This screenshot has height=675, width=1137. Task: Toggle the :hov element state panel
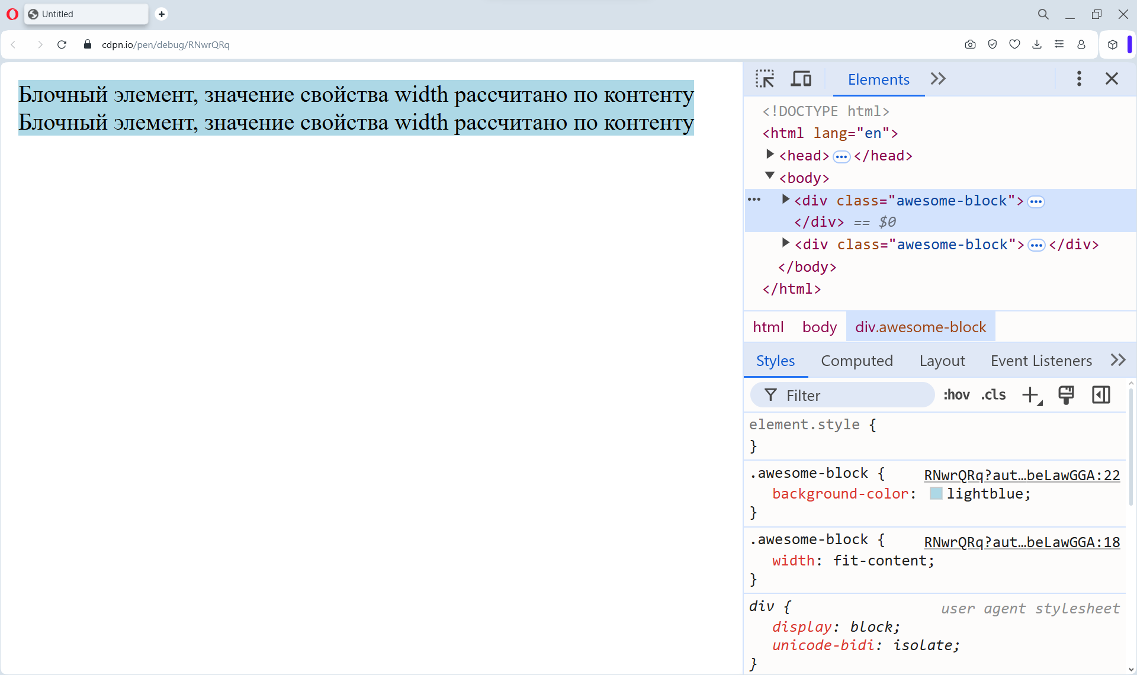956,395
